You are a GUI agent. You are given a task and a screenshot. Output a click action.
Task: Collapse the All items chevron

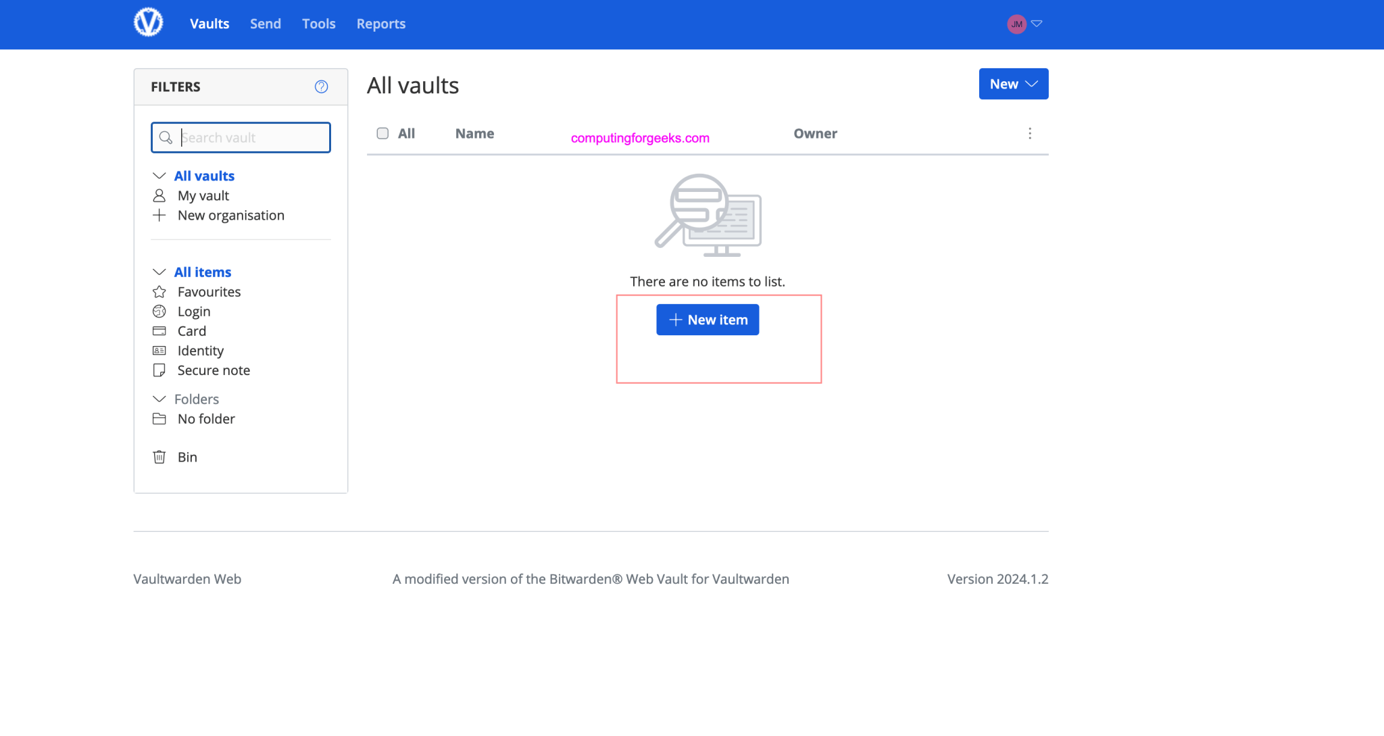click(x=159, y=272)
